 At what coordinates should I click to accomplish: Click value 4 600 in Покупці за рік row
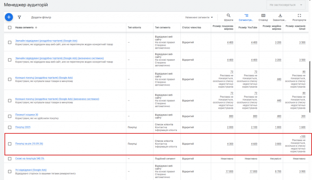click(254, 144)
